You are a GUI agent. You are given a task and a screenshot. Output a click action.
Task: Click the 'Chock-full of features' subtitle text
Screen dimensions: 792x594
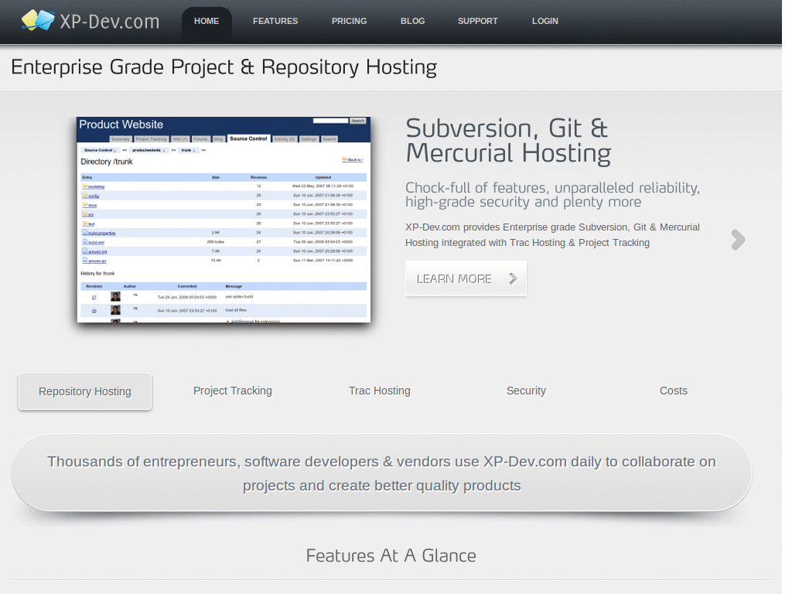552,194
